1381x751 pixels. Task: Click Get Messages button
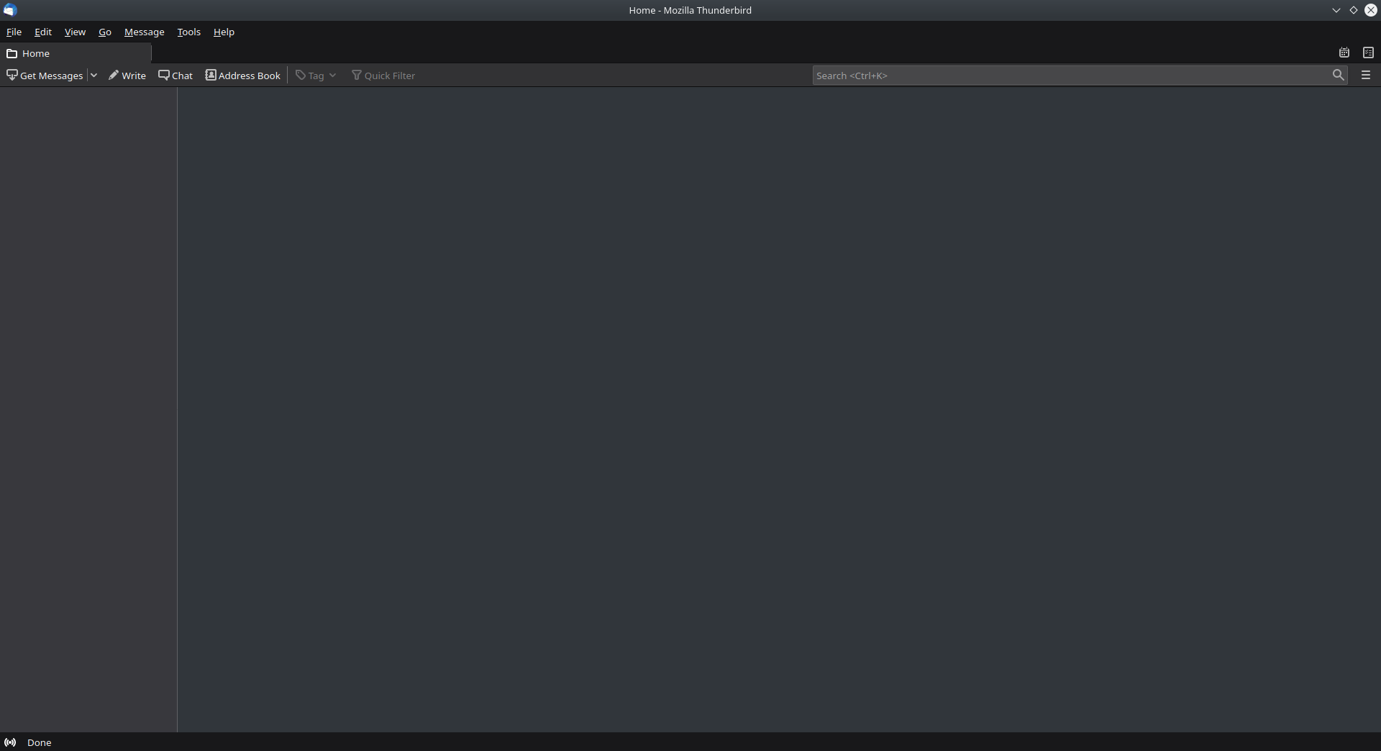tap(45, 76)
